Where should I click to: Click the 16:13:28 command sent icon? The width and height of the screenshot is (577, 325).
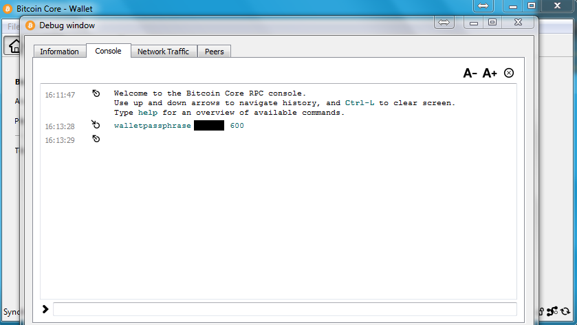click(96, 124)
